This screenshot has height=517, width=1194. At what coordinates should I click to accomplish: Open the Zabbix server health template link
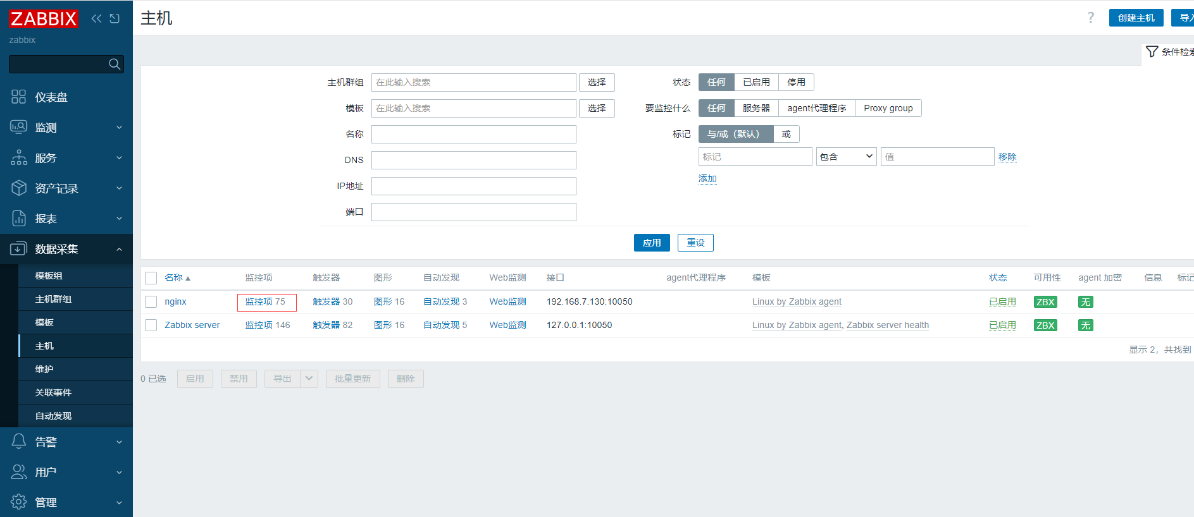[x=888, y=325]
